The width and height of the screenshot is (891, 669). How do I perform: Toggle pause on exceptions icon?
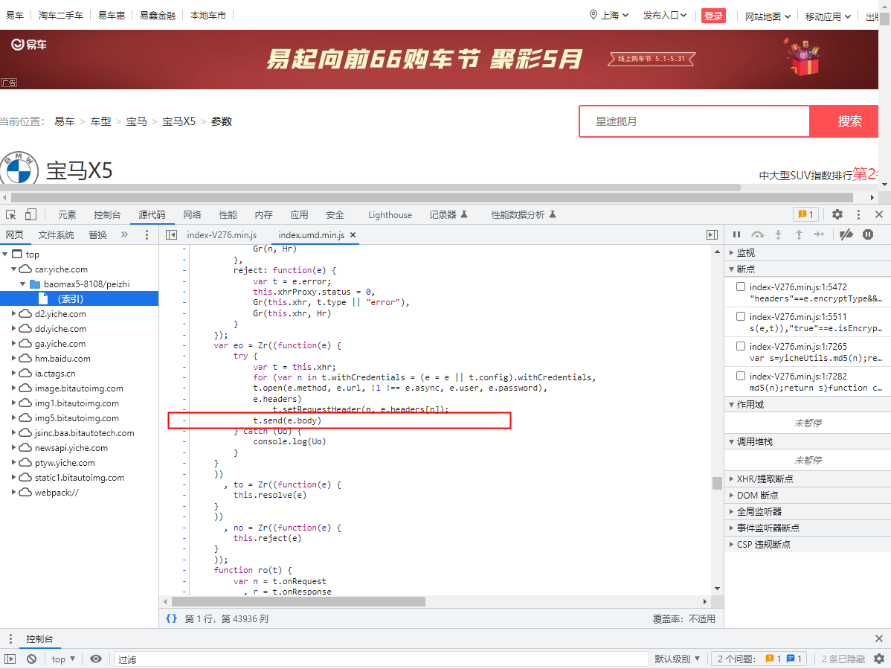(x=868, y=234)
